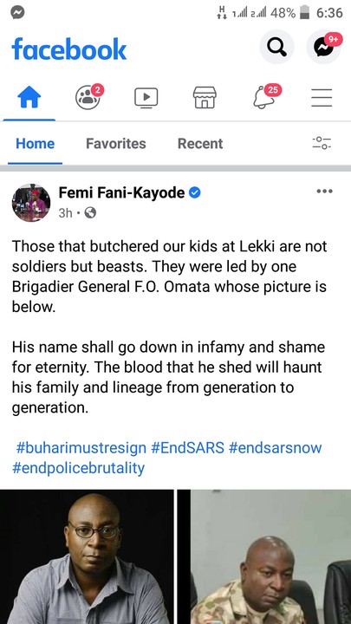Open the Facebook search icon

point(276,47)
